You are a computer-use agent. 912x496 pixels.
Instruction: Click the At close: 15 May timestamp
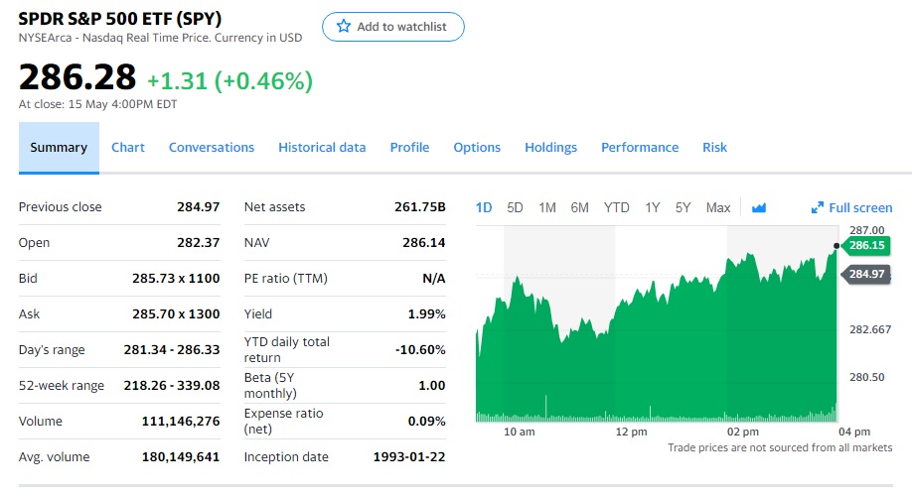pyautogui.click(x=97, y=104)
